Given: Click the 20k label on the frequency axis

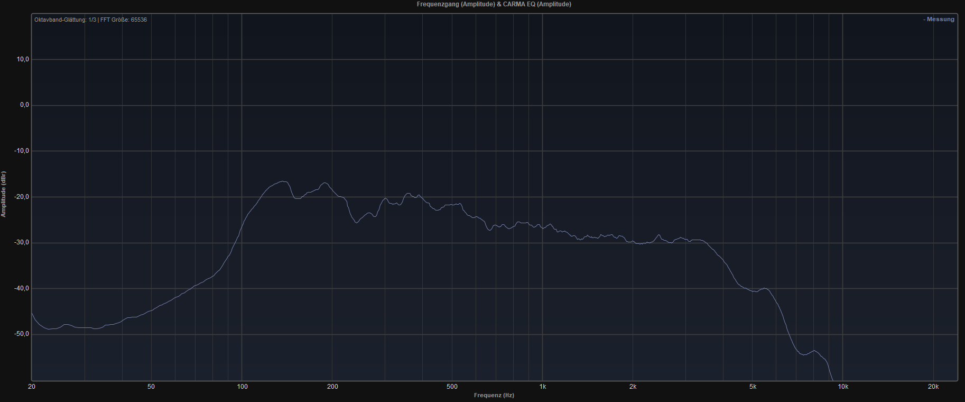Looking at the screenshot, I should click(x=933, y=387).
